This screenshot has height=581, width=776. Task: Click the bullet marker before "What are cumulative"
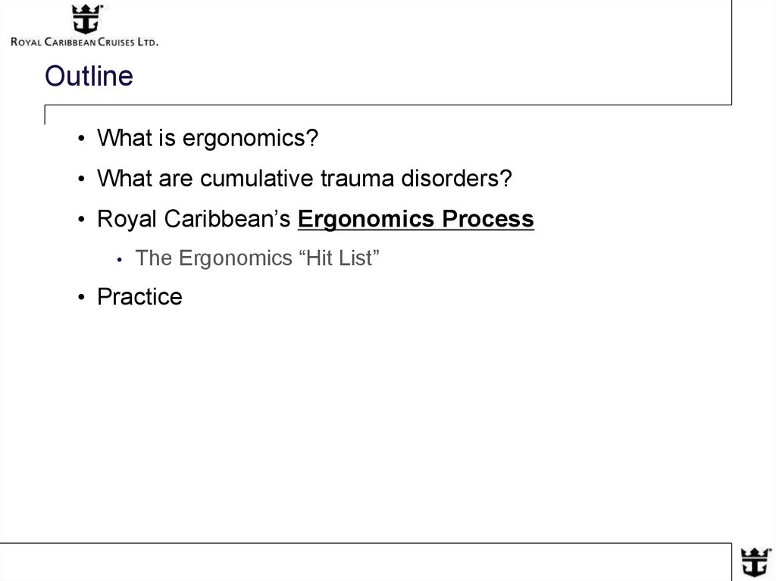tap(80, 180)
